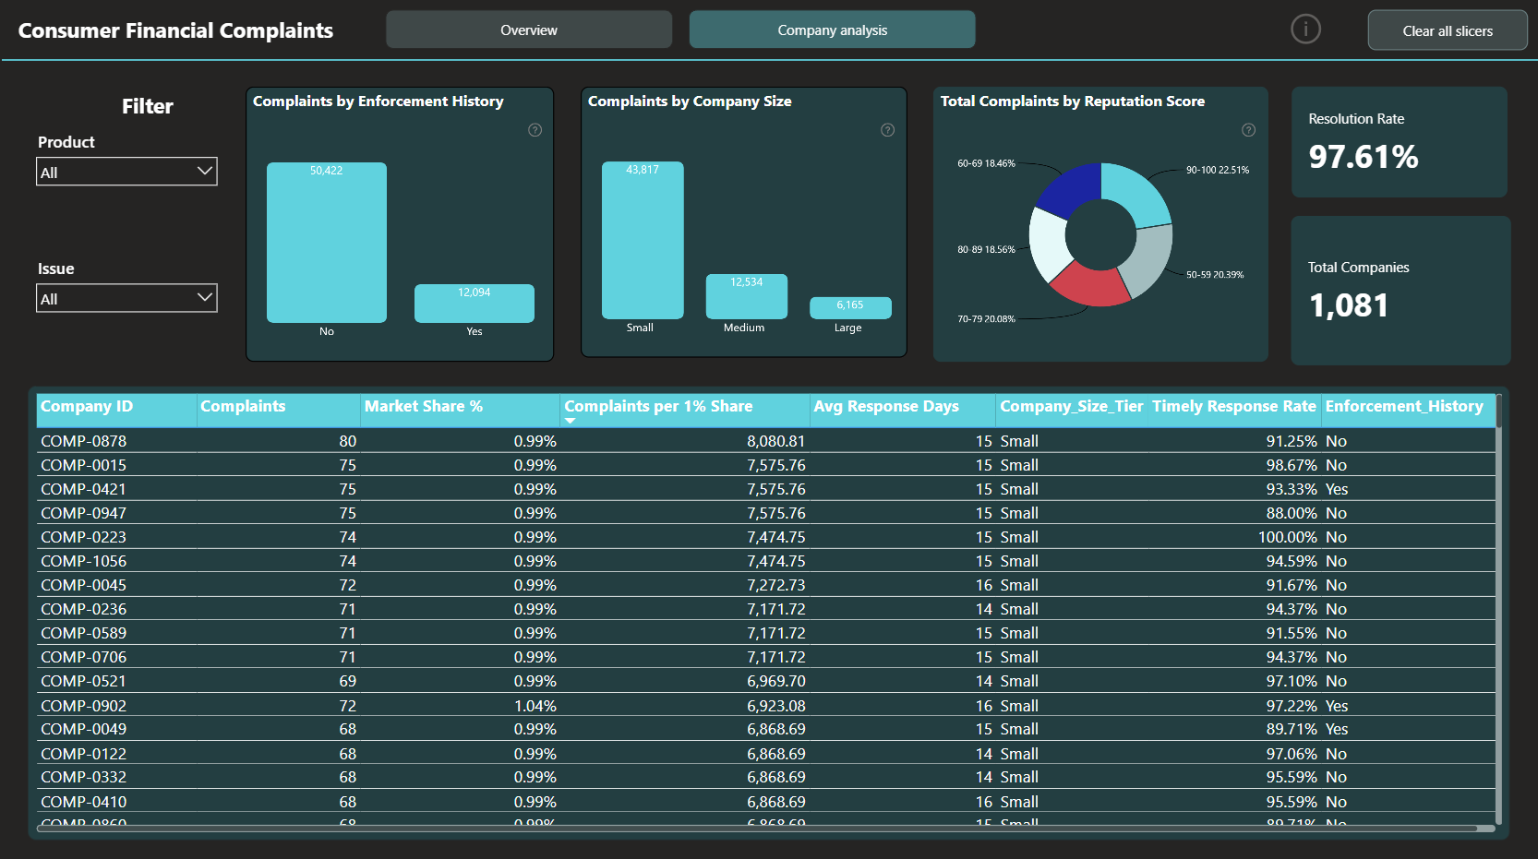Viewport: 1538px width, 859px height.
Task: Open the Product filter dropdown
Action: 126,172
